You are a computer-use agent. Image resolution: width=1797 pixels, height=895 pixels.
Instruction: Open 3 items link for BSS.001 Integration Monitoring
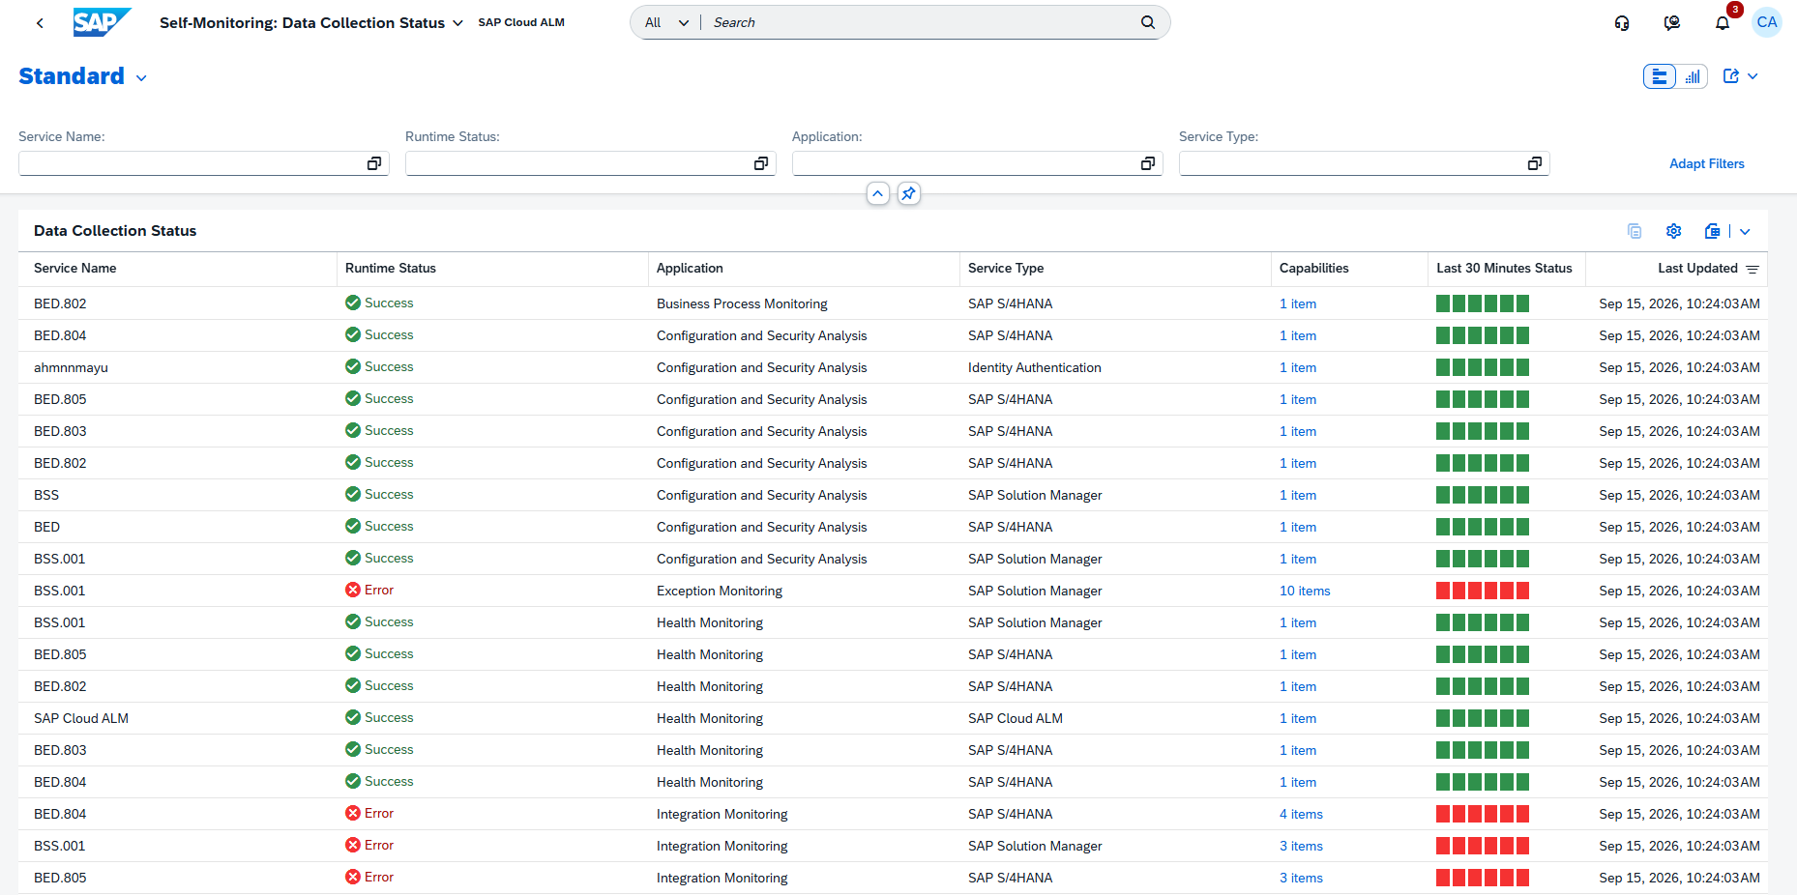[x=1301, y=846]
